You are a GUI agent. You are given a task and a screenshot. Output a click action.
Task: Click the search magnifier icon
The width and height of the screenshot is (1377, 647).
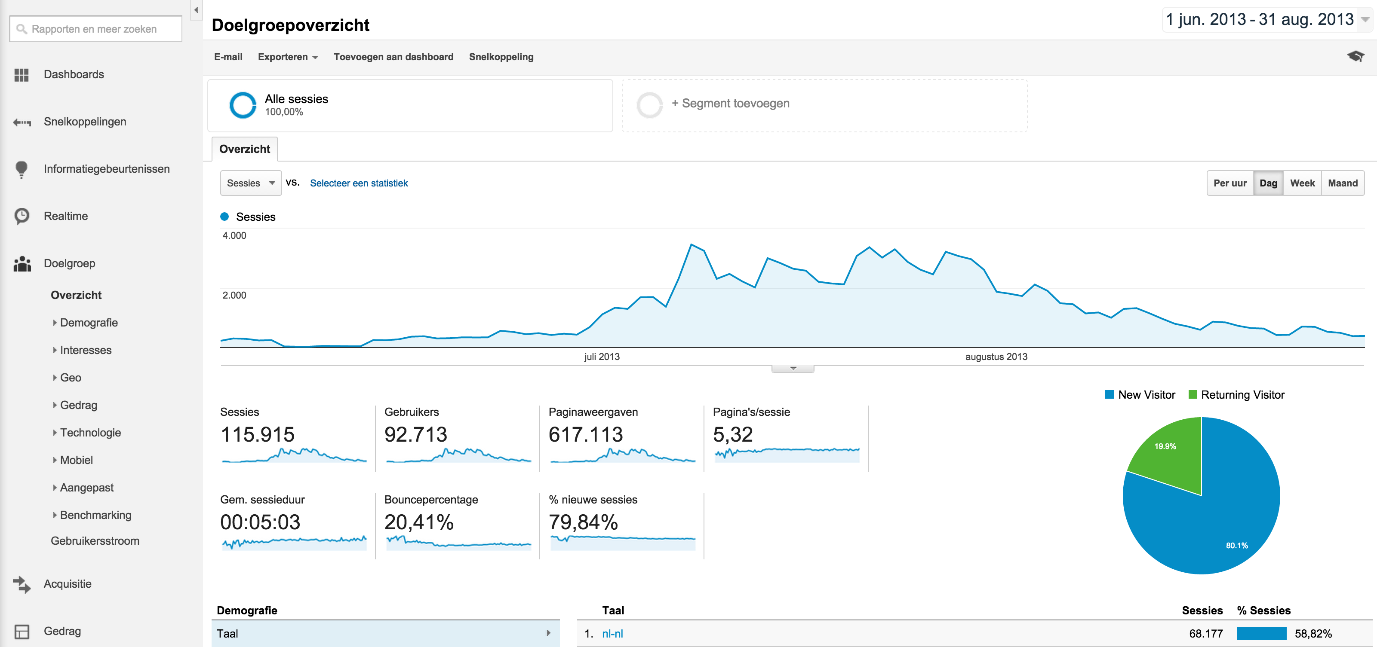[22, 29]
